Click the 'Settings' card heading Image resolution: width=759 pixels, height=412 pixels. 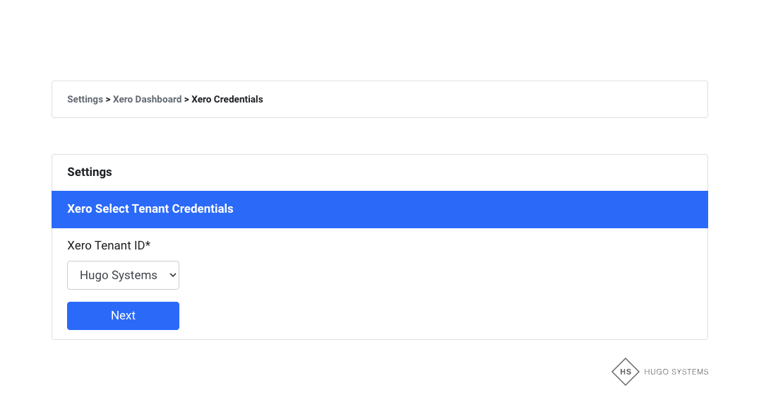click(90, 172)
